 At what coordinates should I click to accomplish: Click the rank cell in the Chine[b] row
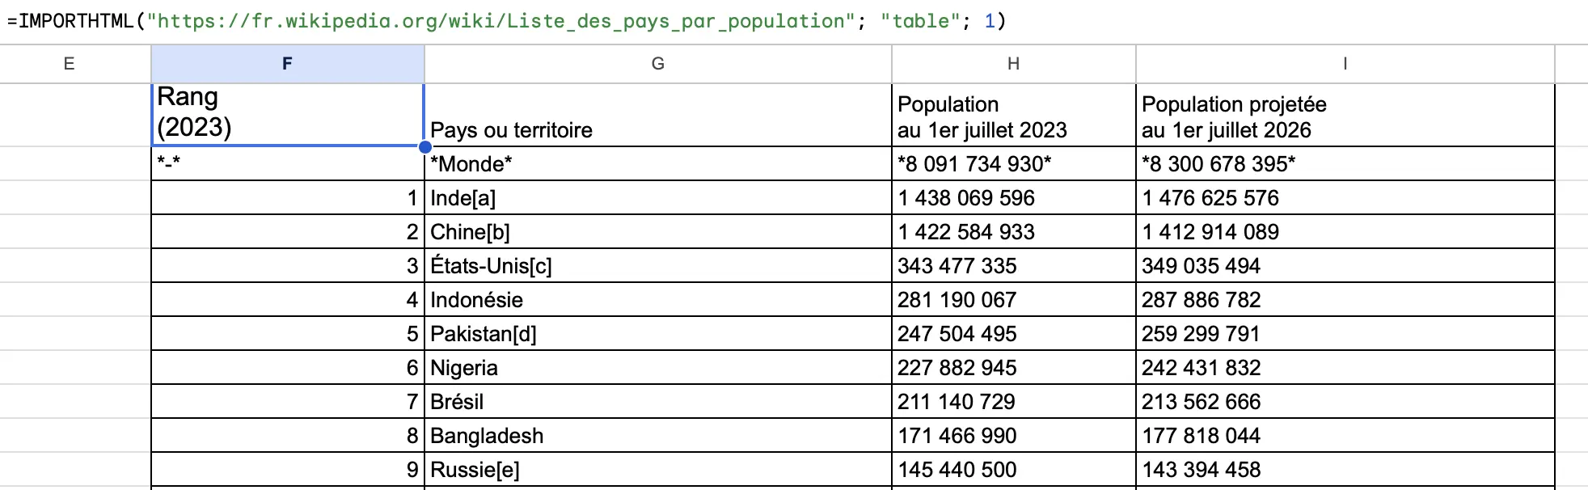[x=288, y=231]
